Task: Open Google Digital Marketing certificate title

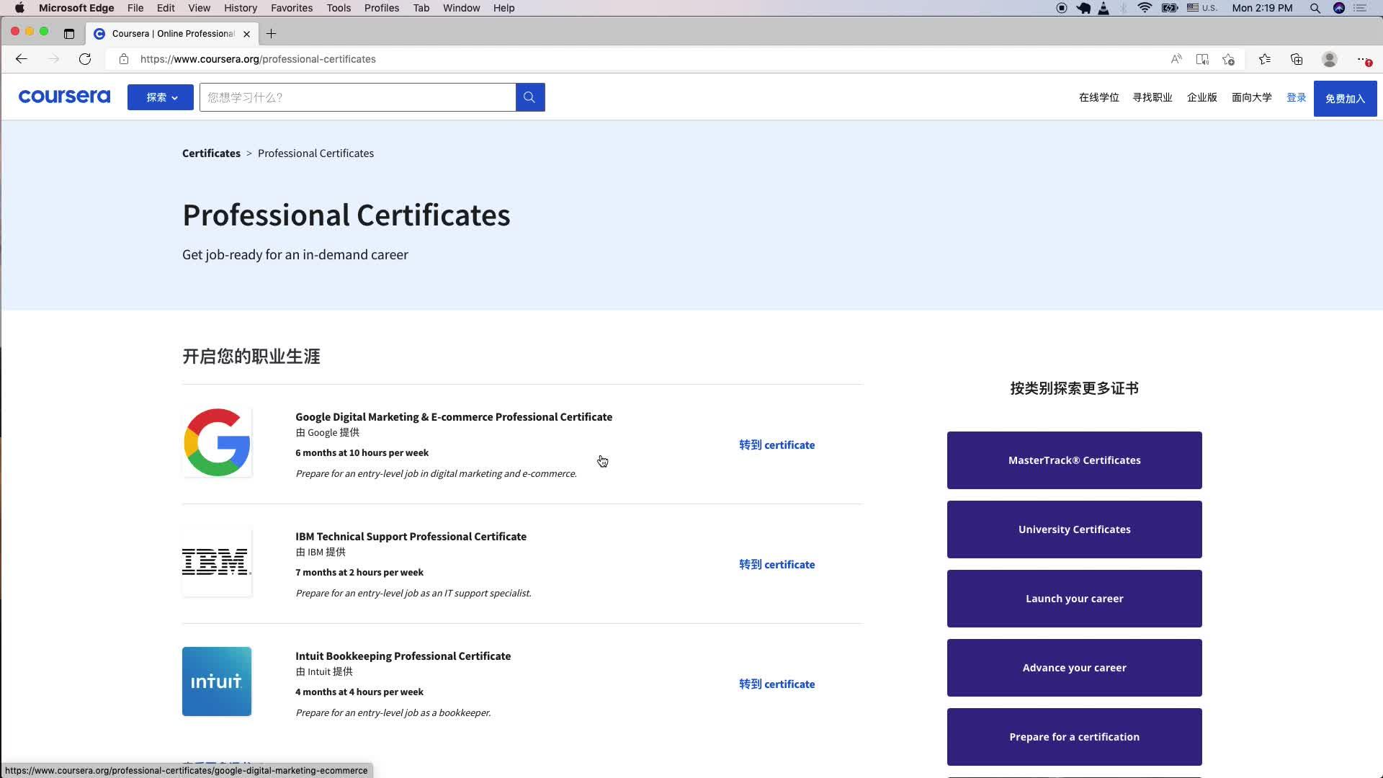Action: (x=454, y=417)
